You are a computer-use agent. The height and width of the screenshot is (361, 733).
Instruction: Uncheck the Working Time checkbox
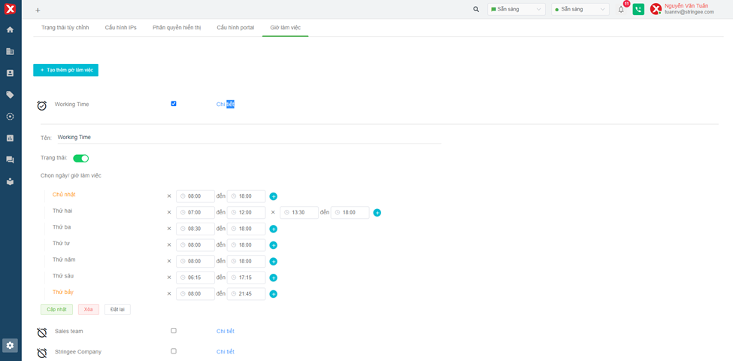[x=174, y=104]
